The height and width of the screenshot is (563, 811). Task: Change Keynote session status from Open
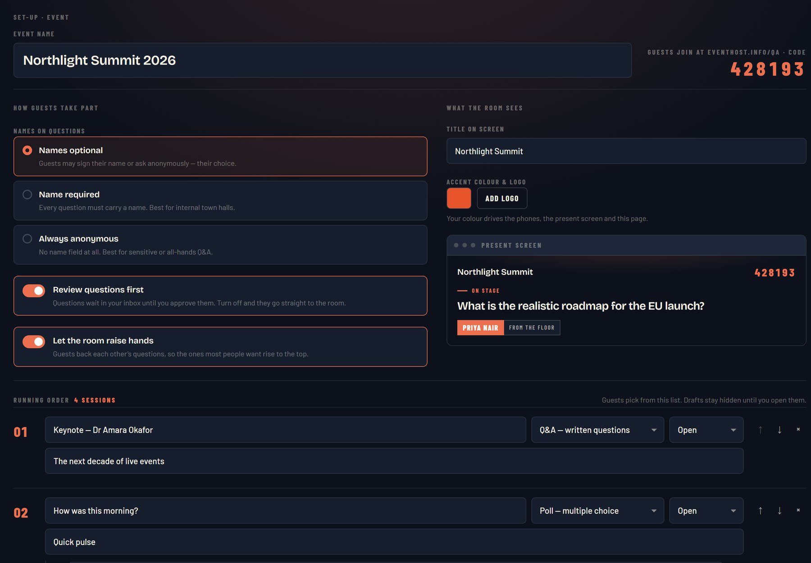coord(706,430)
